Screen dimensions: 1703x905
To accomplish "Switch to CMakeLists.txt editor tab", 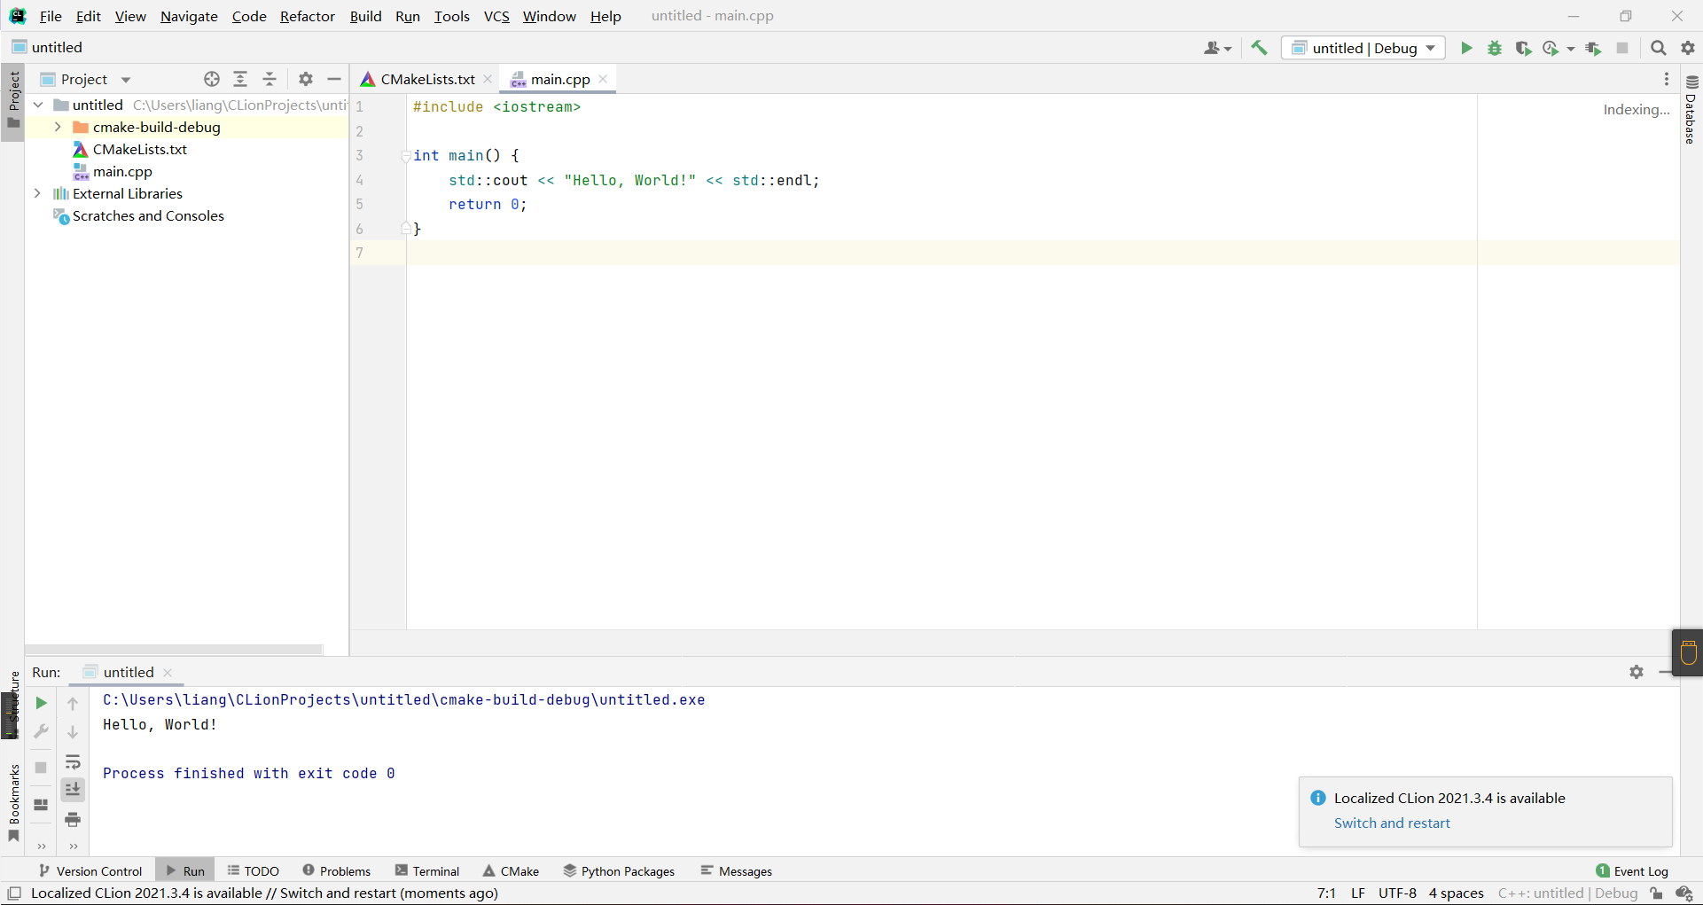I will pyautogui.click(x=426, y=79).
